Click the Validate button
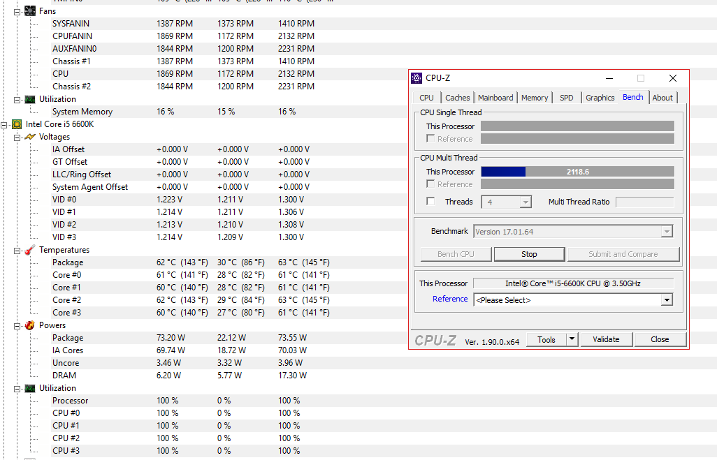Image resolution: width=717 pixels, height=460 pixels. (607, 339)
